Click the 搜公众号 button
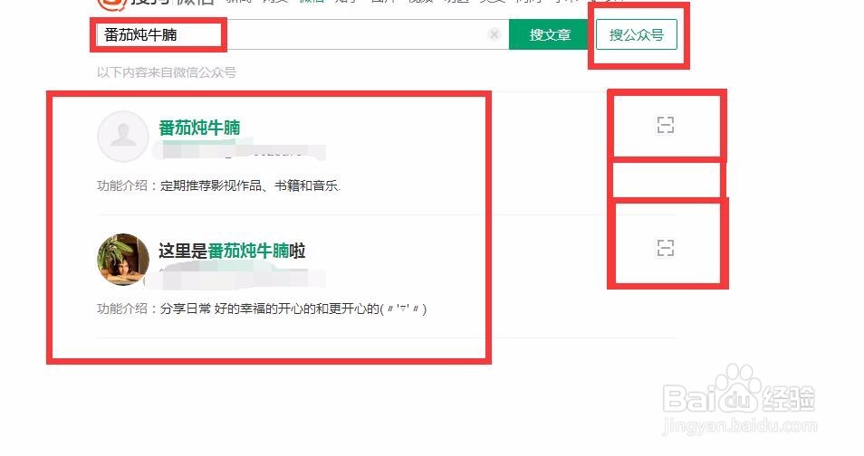 click(637, 34)
